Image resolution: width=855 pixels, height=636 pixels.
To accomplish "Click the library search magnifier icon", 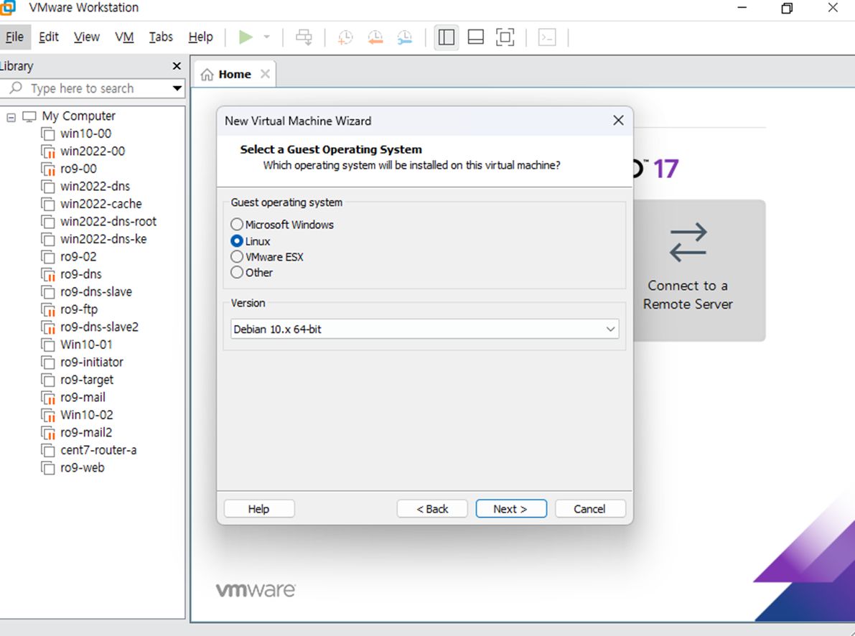I will point(17,88).
